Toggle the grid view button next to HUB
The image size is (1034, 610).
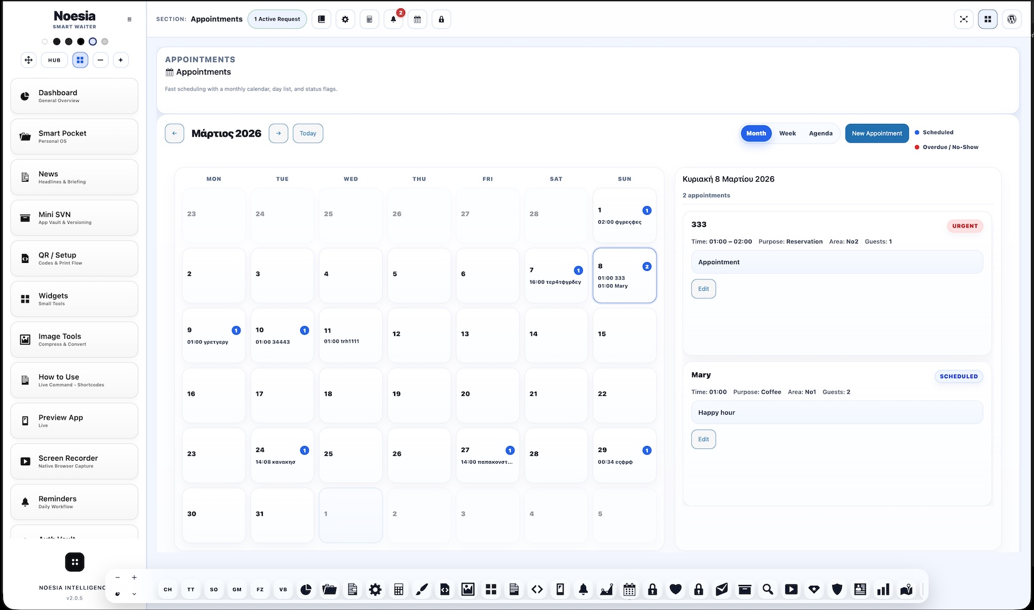[x=80, y=60]
